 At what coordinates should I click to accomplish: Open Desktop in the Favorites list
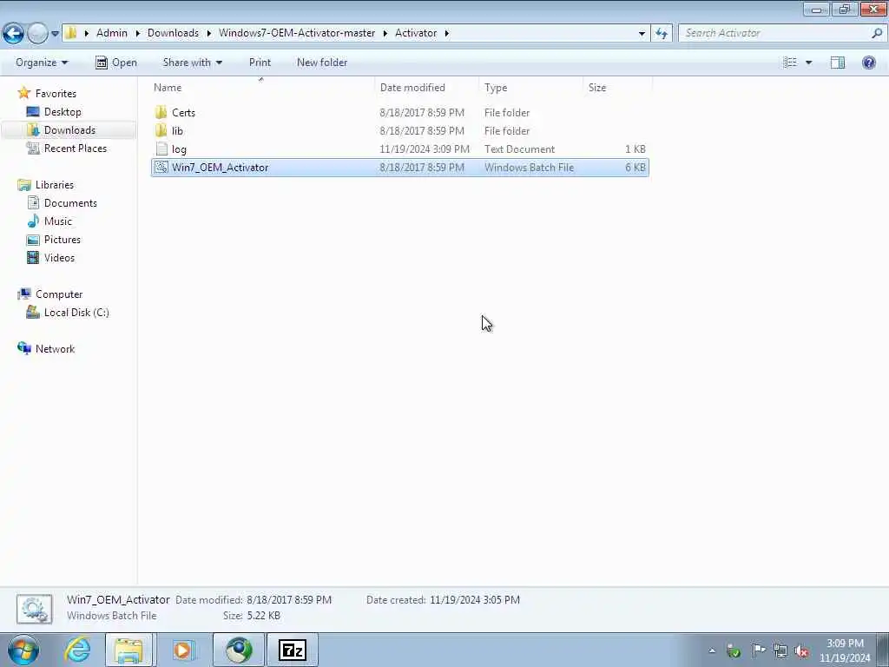tap(63, 112)
